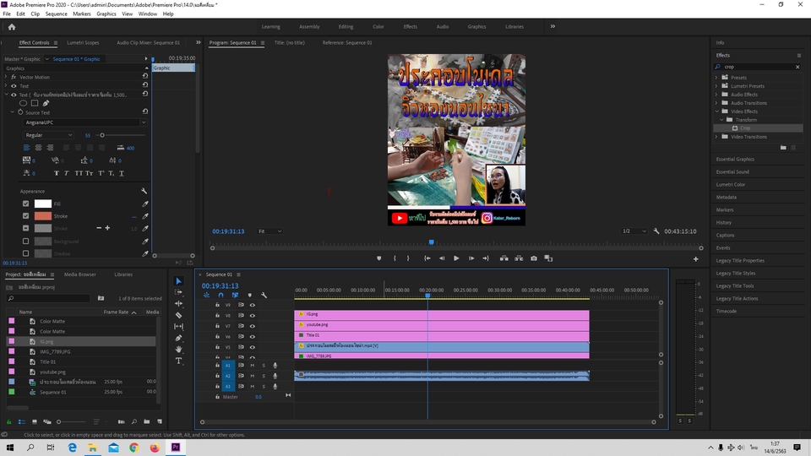Image resolution: width=811 pixels, height=456 pixels.
Task: Open the Legacy Title Properties panel
Action: [740, 261]
